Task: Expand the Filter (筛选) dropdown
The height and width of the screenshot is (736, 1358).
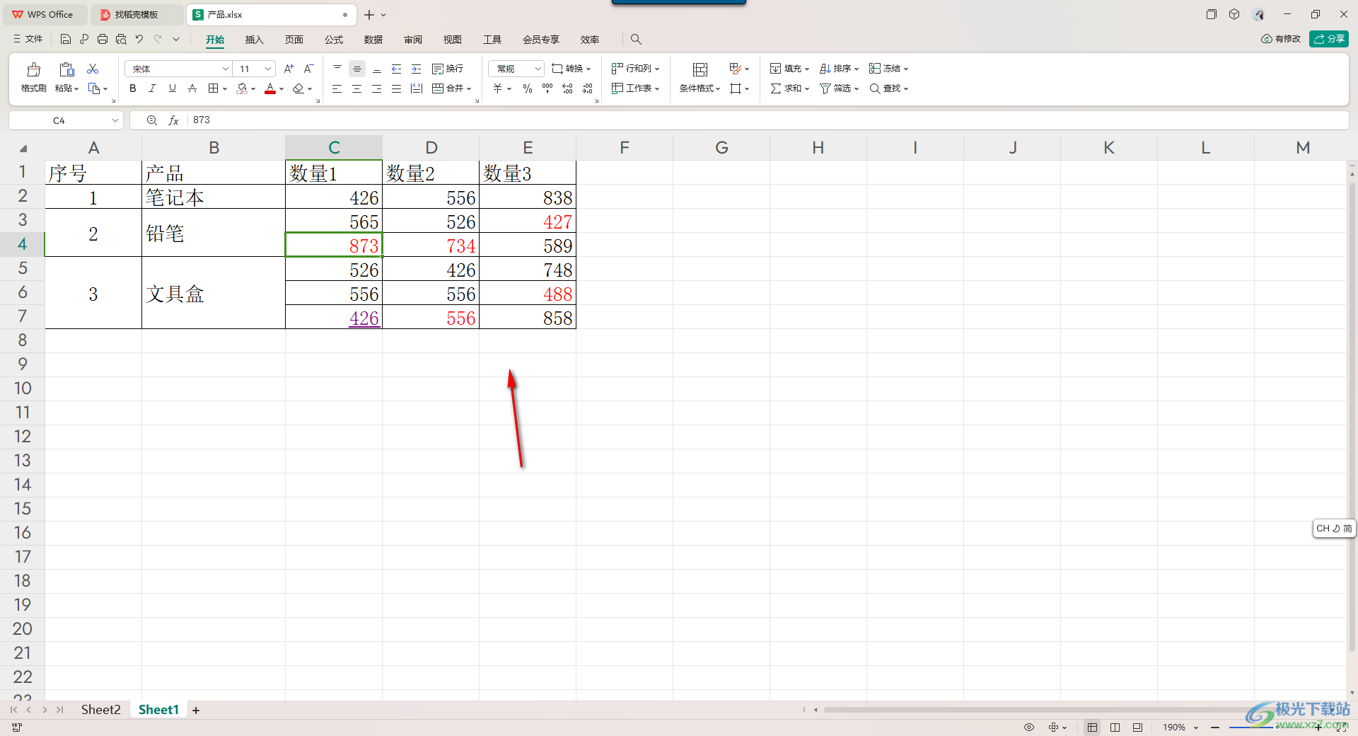Action: point(857,89)
